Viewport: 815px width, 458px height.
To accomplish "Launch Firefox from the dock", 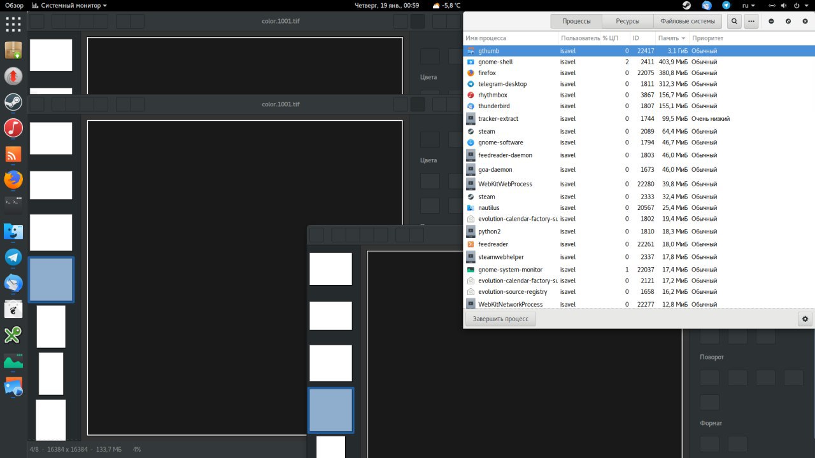I will click(13, 180).
